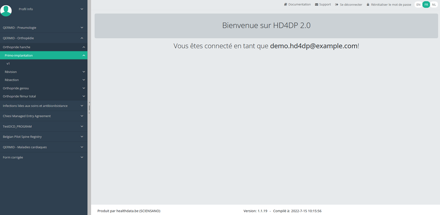Screen dimensions: 440x215
Task: Click the sign-out icon beside Se déconnecter
Action: (337, 5)
